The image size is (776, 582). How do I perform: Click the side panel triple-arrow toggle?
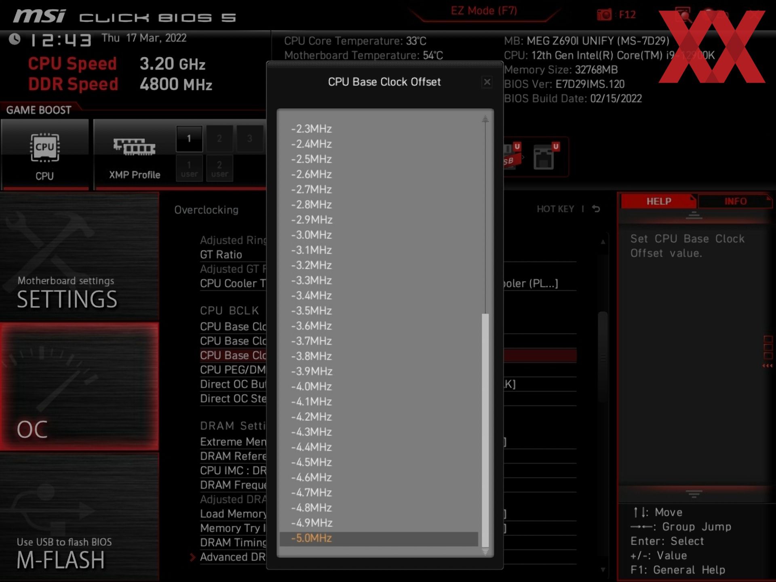(x=767, y=366)
